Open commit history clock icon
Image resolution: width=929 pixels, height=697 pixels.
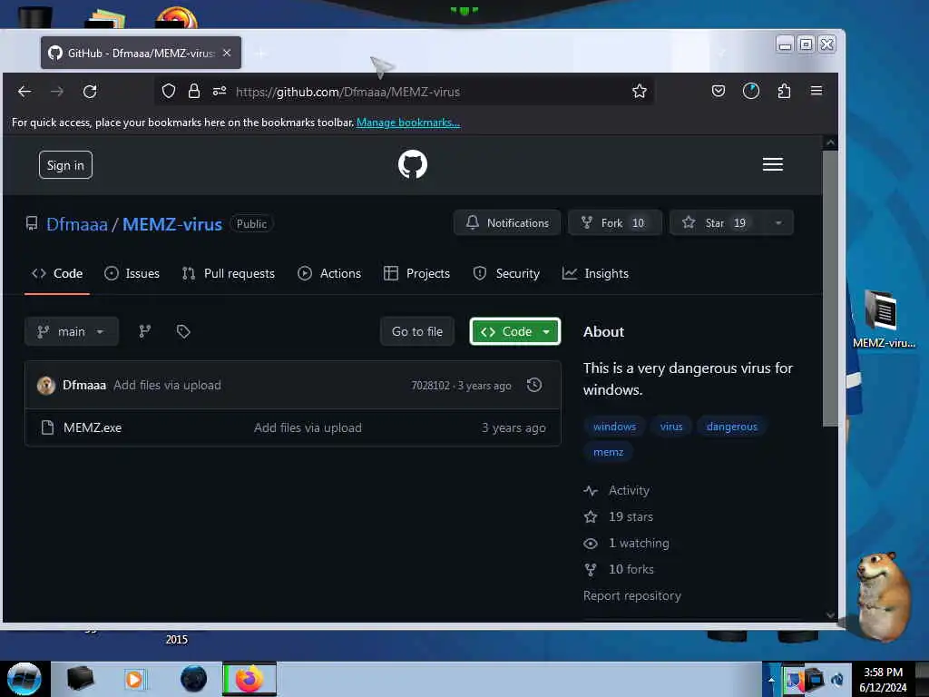[x=534, y=385]
